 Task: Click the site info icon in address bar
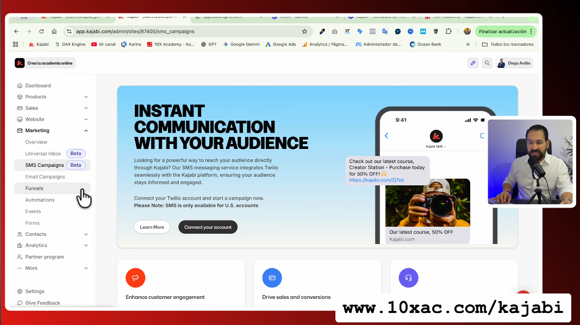(x=69, y=32)
